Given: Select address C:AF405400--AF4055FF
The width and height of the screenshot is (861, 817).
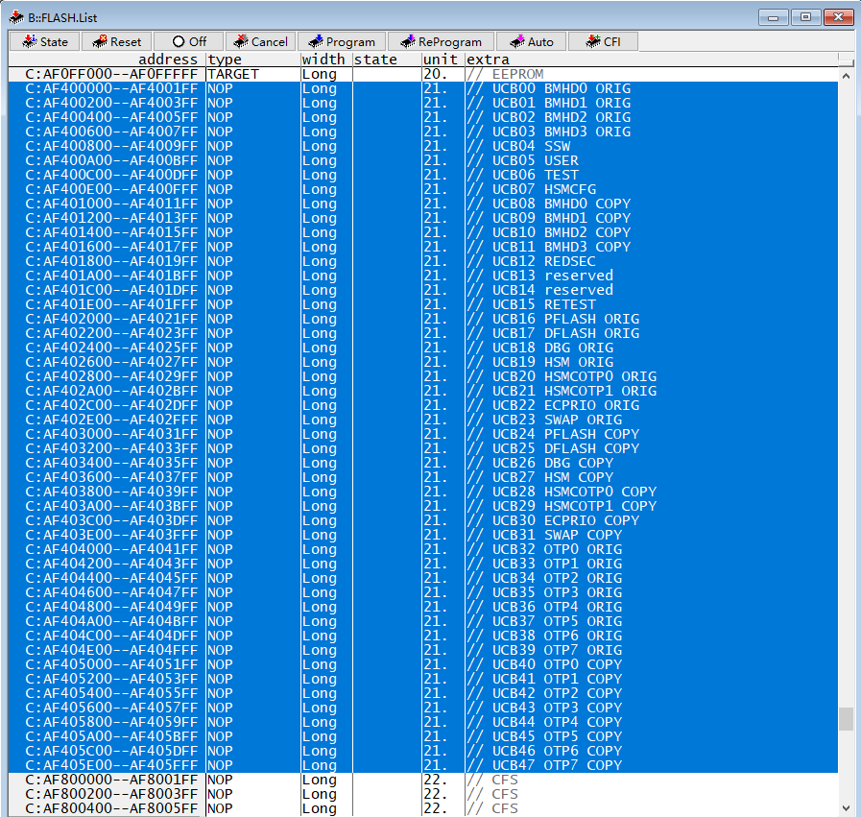Looking at the screenshot, I should click(x=111, y=693).
